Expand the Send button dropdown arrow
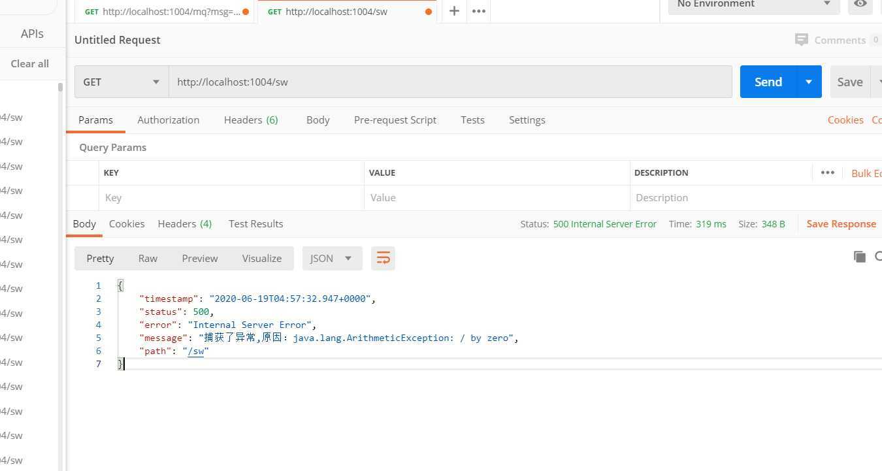This screenshot has height=471, width=882. [809, 82]
